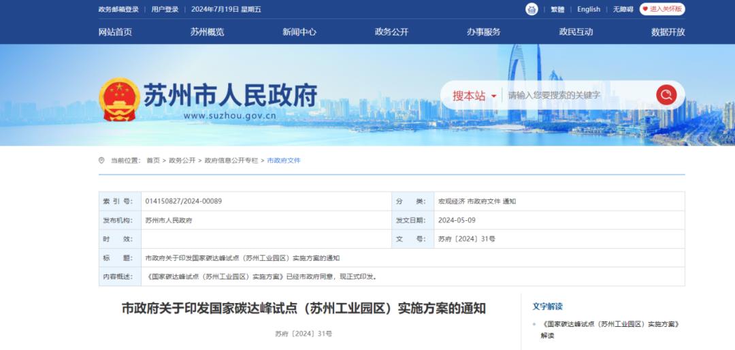Open the 政务公开 navigation menu
Screen dimensions: 735x350
click(x=391, y=32)
